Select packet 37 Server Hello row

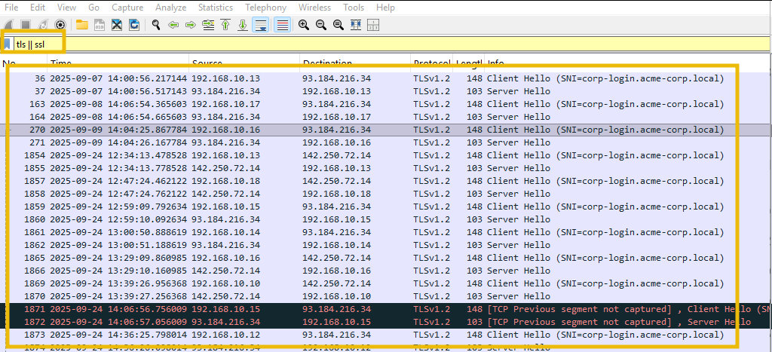point(386,91)
